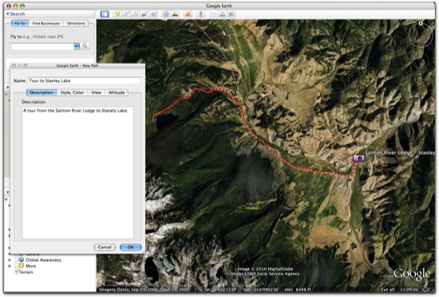Click the Global Awareness layer label
Image resolution: width=439 pixels, height=297 pixels.
coord(43,260)
